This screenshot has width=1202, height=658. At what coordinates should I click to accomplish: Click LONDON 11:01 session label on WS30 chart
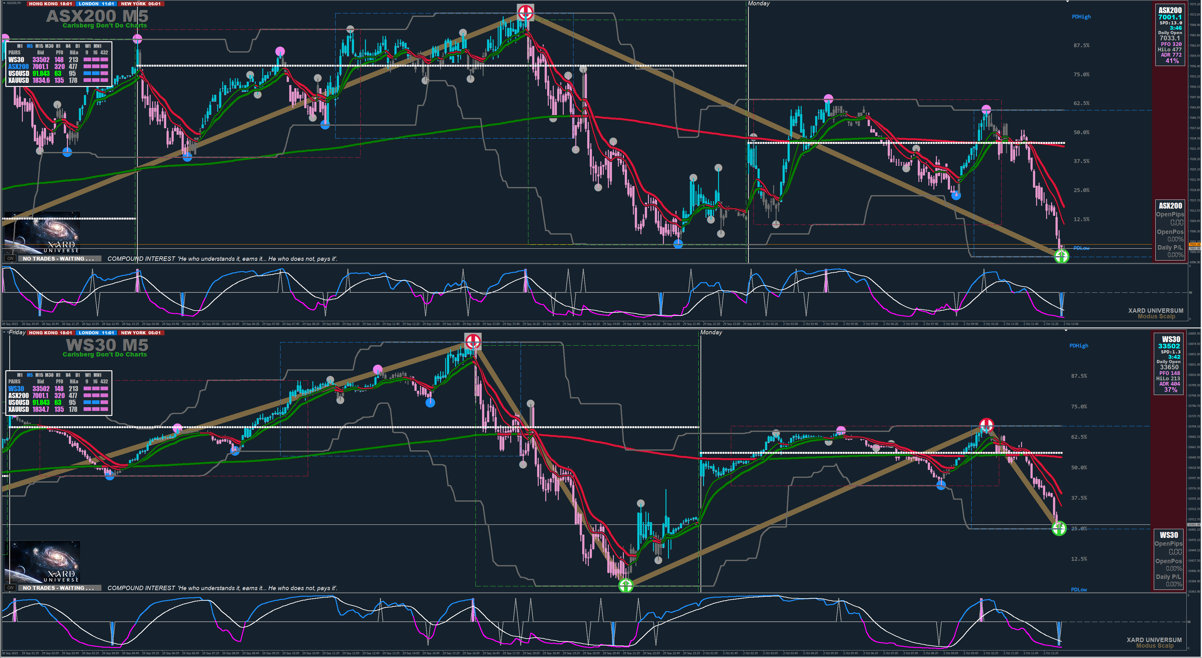pos(96,332)
